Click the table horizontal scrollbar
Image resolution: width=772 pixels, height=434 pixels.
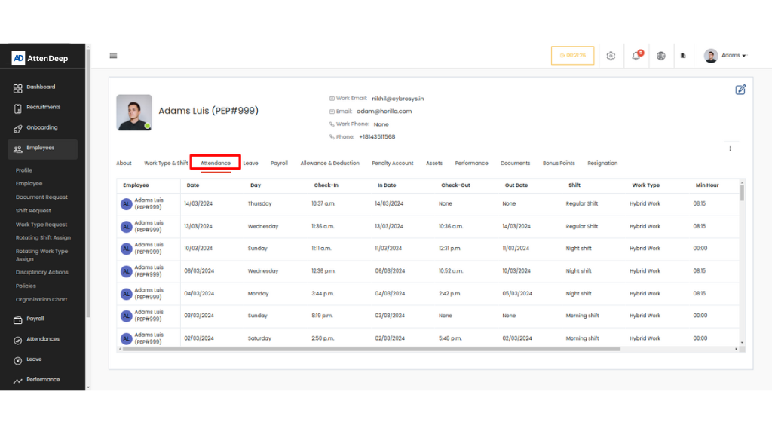point(371,349)
